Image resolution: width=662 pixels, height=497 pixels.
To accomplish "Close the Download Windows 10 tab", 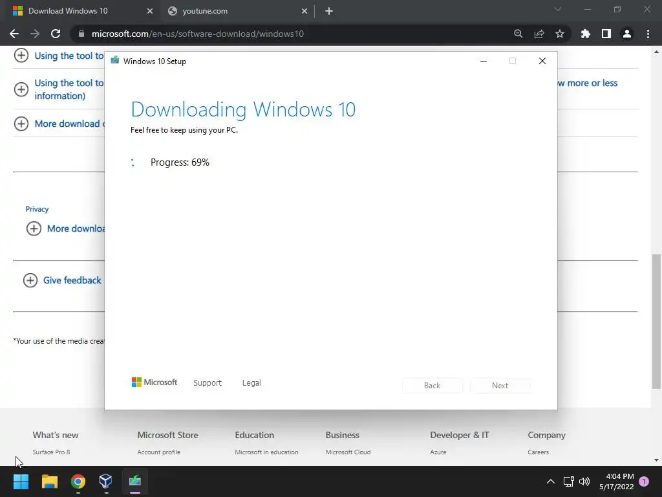I will click(x=150, y=12).
